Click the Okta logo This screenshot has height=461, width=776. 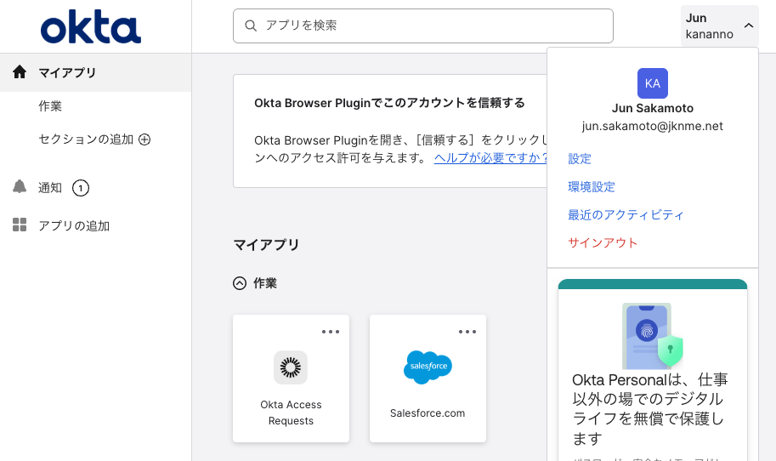[x=91, y=29]
